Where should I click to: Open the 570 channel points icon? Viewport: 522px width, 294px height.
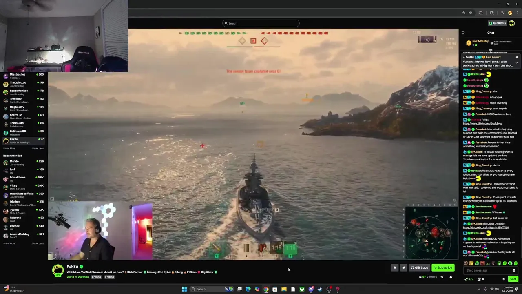coord(469,279)
